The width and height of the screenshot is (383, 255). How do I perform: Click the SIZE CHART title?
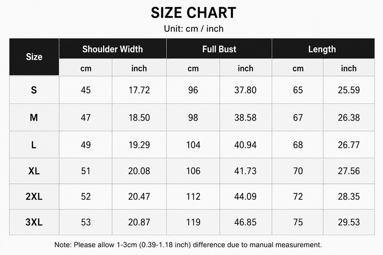pos(193,13)
